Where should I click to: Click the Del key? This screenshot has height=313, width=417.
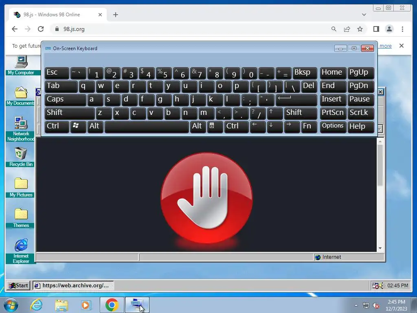[309, 86]
